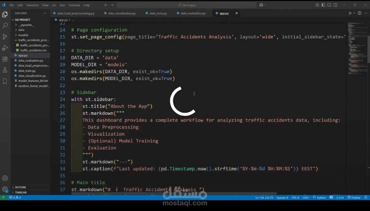This screenshot has height=211, width=370.
Task: Run the Python file with play icon
Action: tap(350, 13)
